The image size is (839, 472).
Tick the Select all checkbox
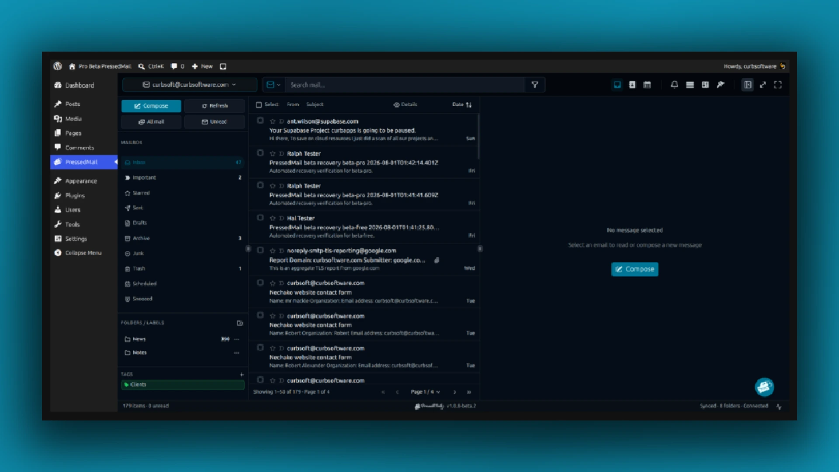(259, 105)
